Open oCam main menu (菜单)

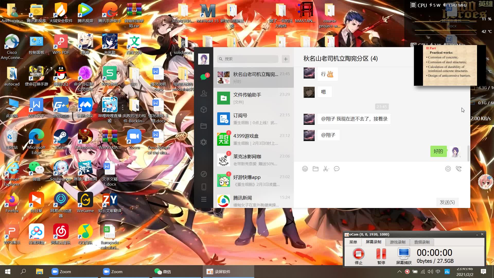(354, 242)
